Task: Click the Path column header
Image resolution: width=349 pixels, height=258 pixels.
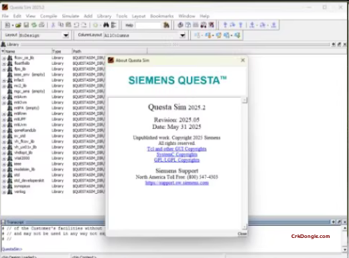Action: (109, 51)
